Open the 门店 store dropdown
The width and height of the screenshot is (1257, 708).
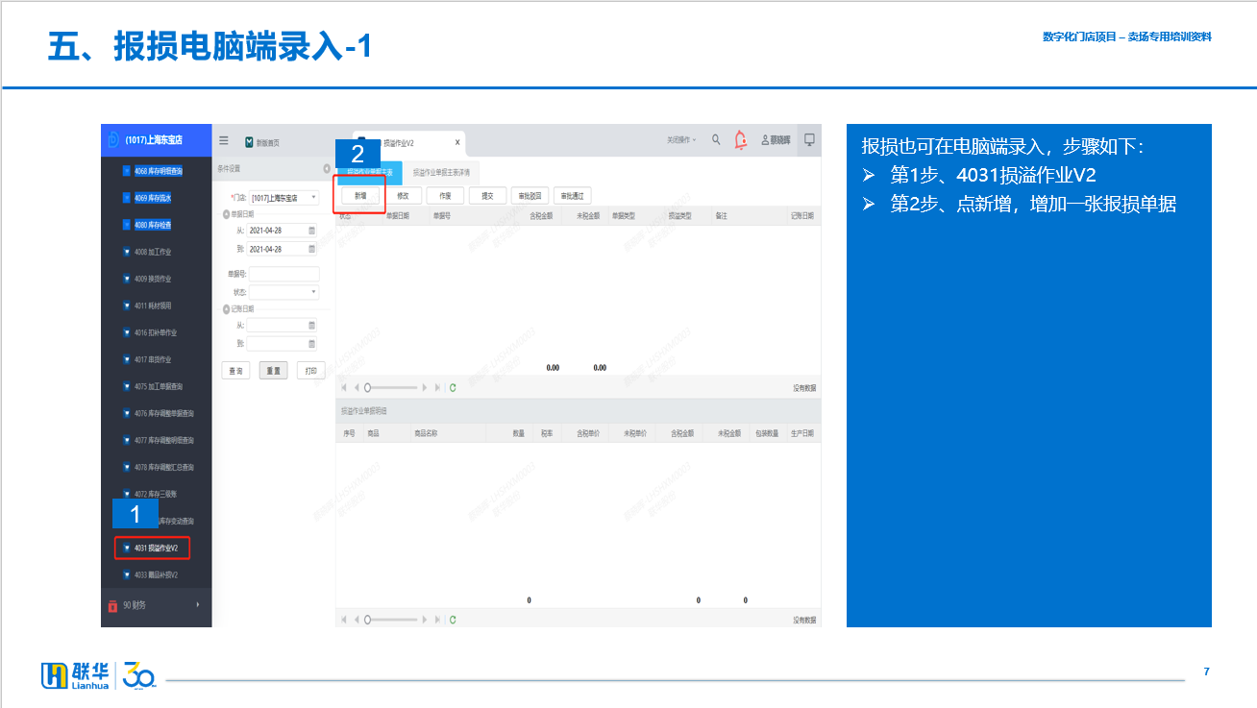284,198
